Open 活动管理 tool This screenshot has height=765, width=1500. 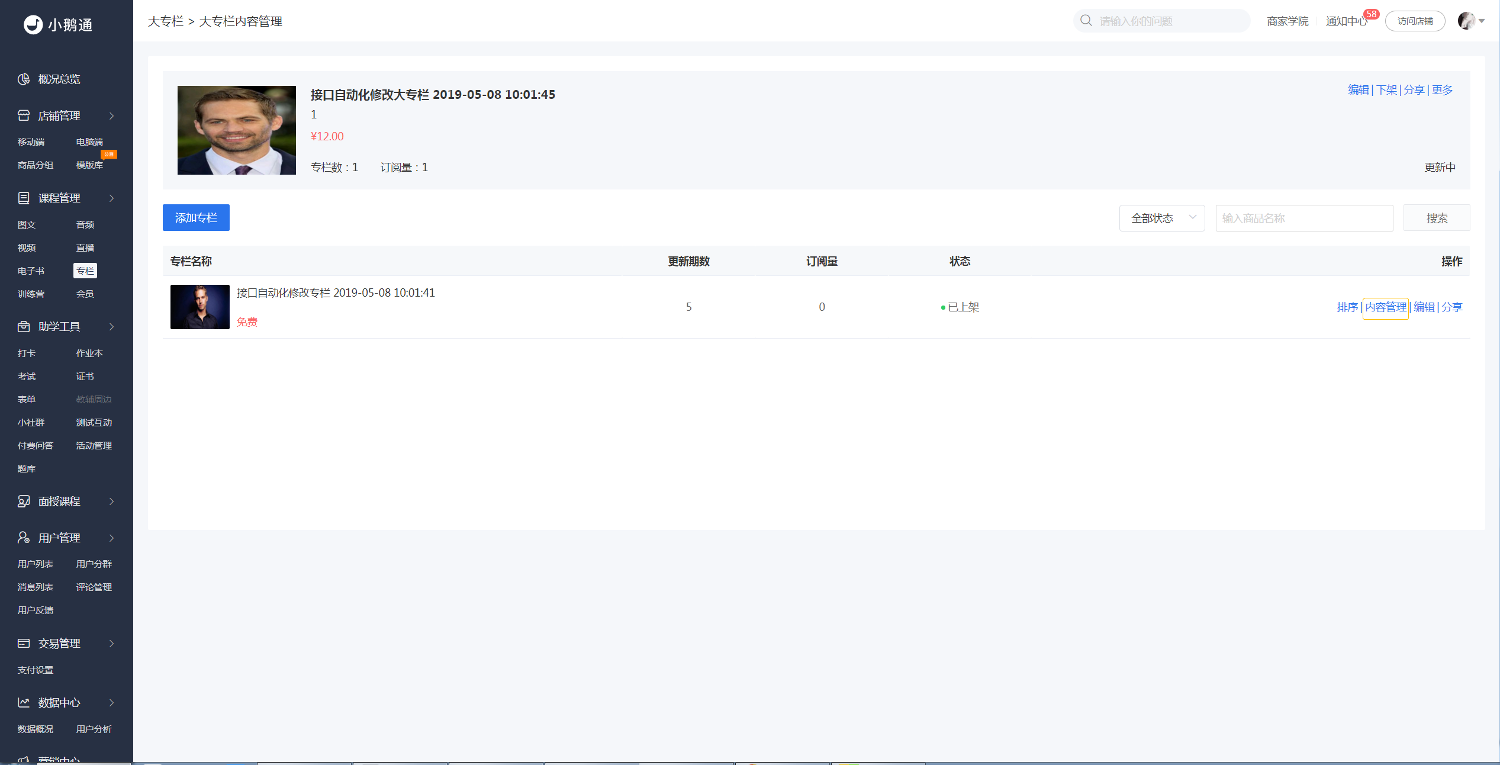point(94,446)
